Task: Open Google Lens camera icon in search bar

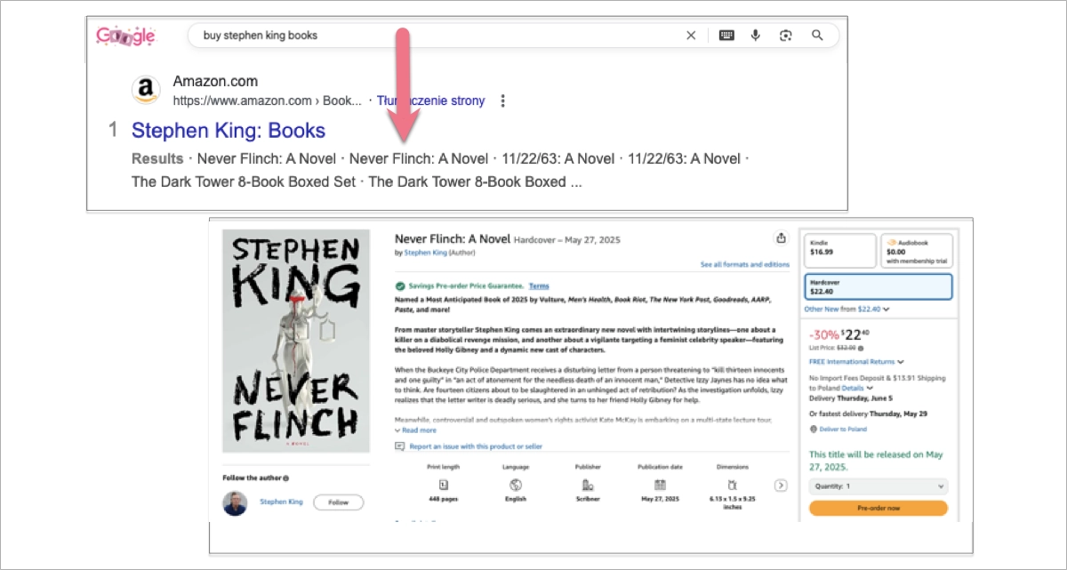Action: click(785, 35)
